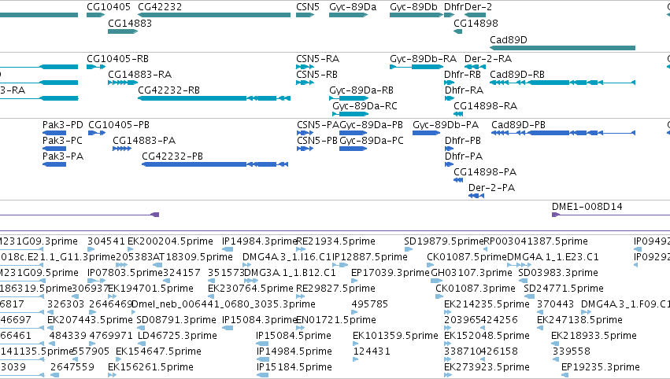Select EST RE29827.5prime
Viewport: 670px width, 379px height.
point(335,289)
